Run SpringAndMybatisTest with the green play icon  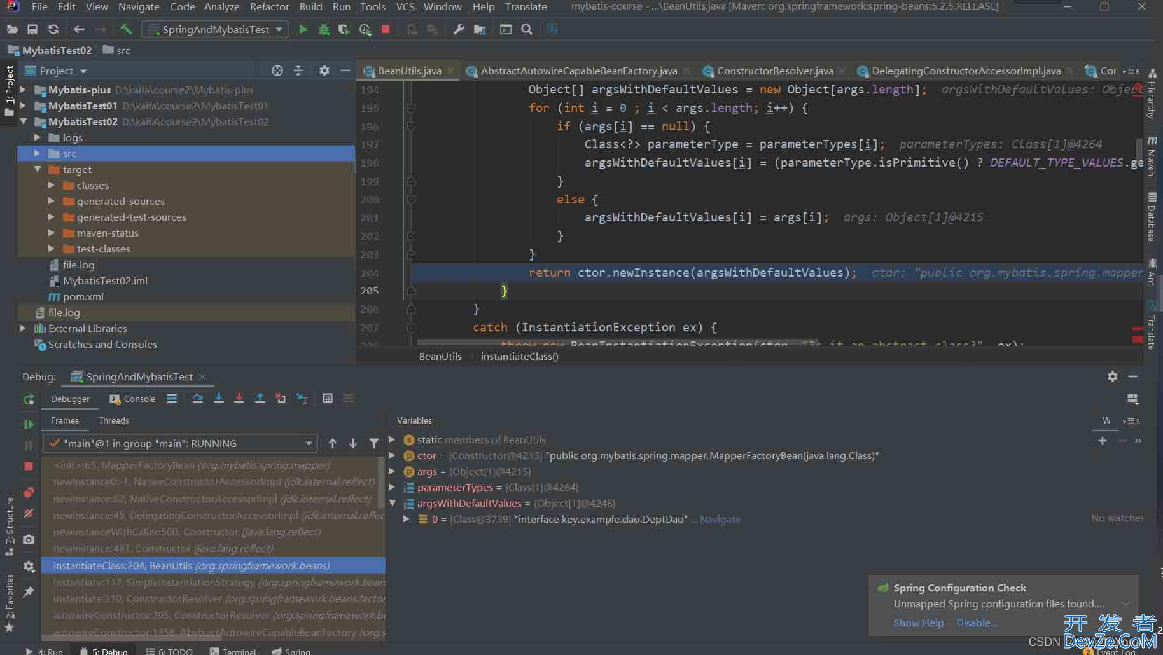pyautogui.click(x=303, y=29)
